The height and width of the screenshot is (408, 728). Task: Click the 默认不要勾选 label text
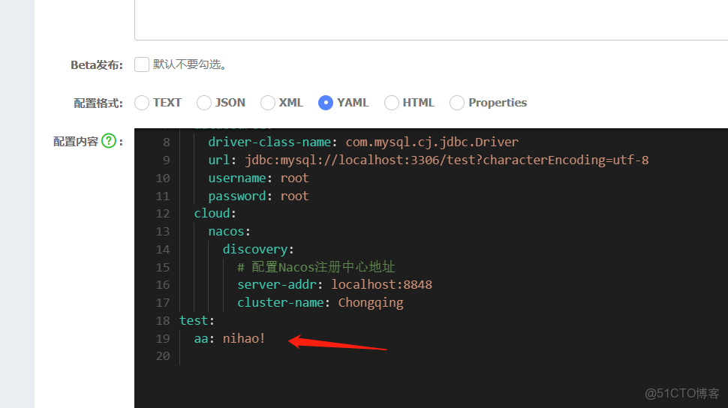pyautogui.click(x=190, y=64)
